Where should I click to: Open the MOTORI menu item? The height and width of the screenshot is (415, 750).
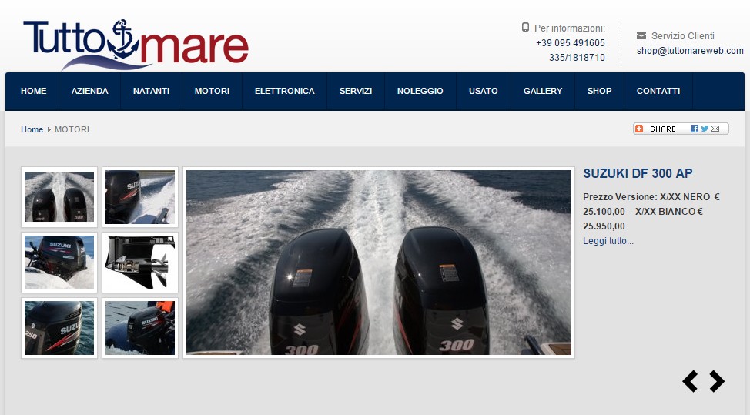pos(212,91)
